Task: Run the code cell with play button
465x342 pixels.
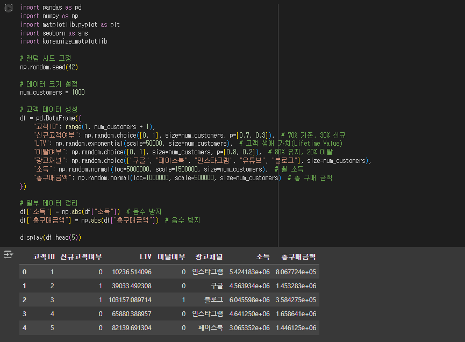Action: coord(9,8)
